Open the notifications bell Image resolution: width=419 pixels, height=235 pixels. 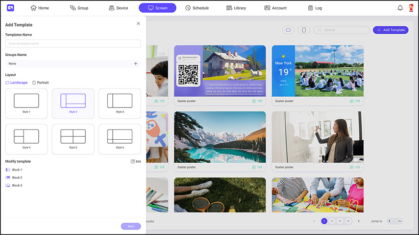(400, 8)
